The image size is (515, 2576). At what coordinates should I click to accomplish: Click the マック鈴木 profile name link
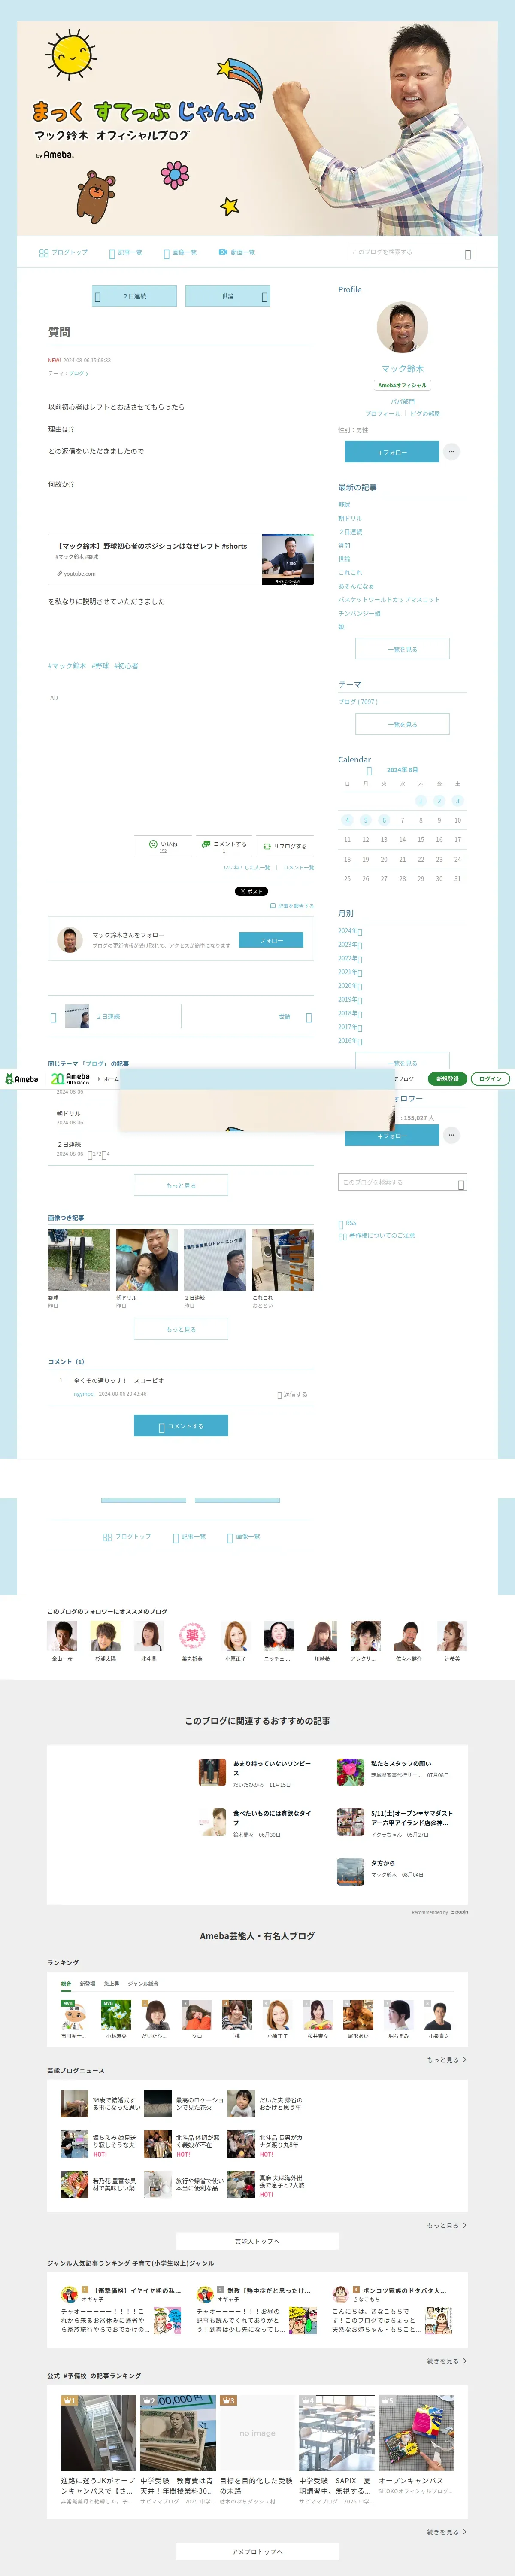coord(402,368)
